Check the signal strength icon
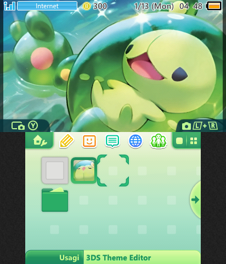 pos(9,6)
